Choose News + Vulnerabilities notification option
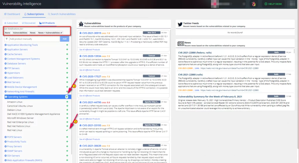This screenshot has height=163, width=299. pyautogui.click(x=50, y=33)
